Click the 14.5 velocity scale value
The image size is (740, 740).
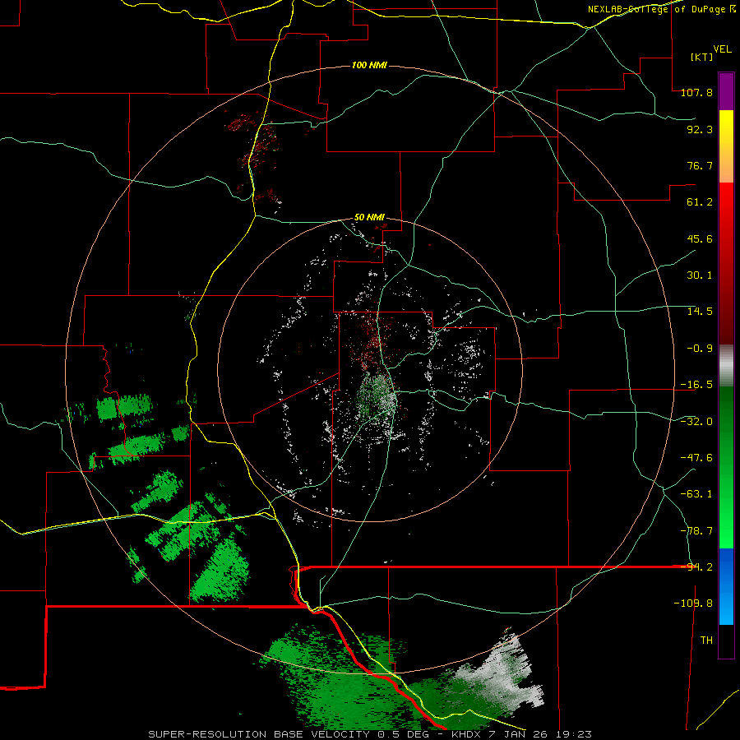click(x=700, y=312)
